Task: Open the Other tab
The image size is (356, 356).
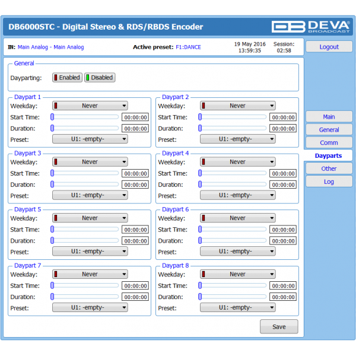Action: (x=329, y=169)
